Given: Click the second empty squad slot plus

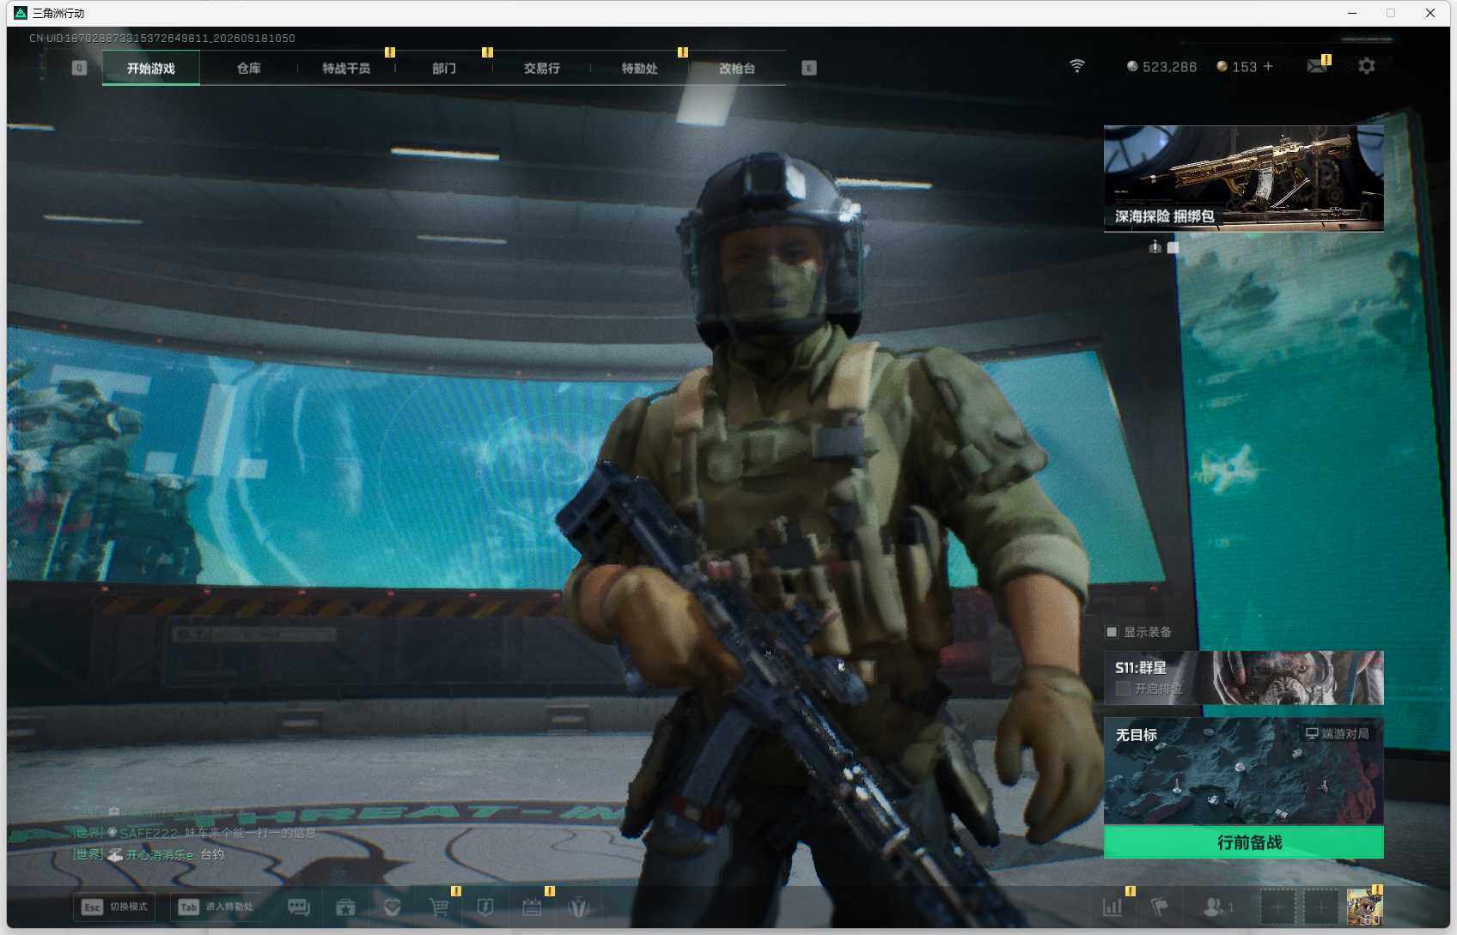Looking at the screenshot, I should pos(1321,907).
